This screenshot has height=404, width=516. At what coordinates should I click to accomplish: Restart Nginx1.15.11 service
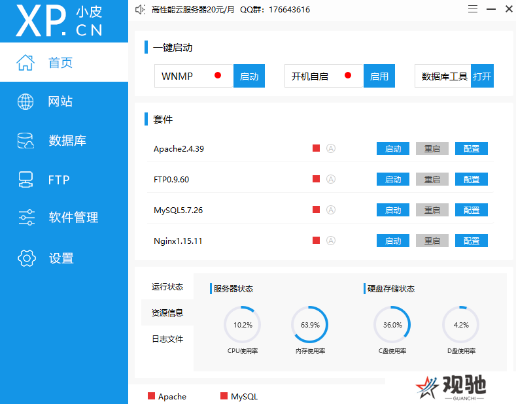[432, 241]
